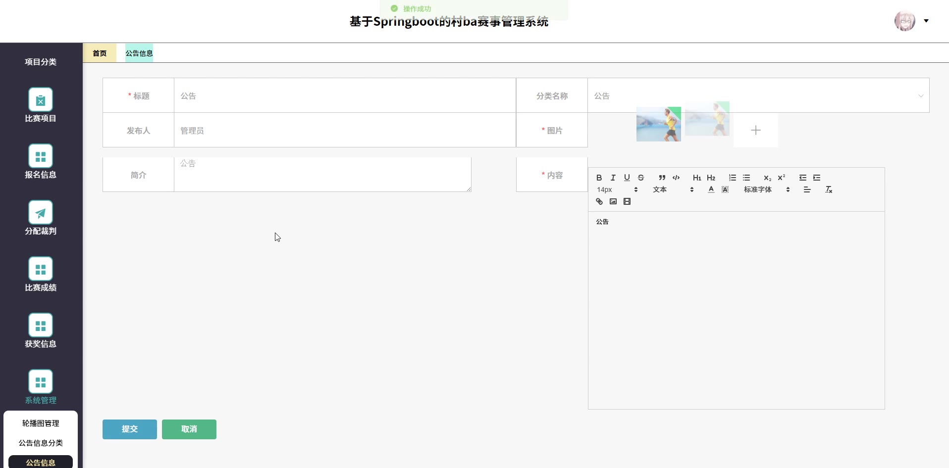Open the 比赛成绩 sidebar section
Image resolution: width=949 pixels, height=468 pixels.
coord(41,275)
